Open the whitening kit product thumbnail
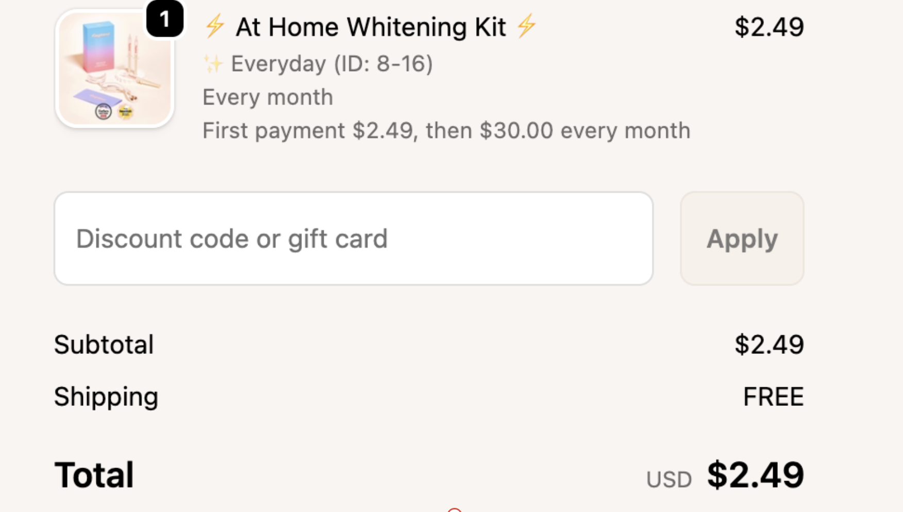This screenshot has width=903, height=512. (x=114, y=69)
